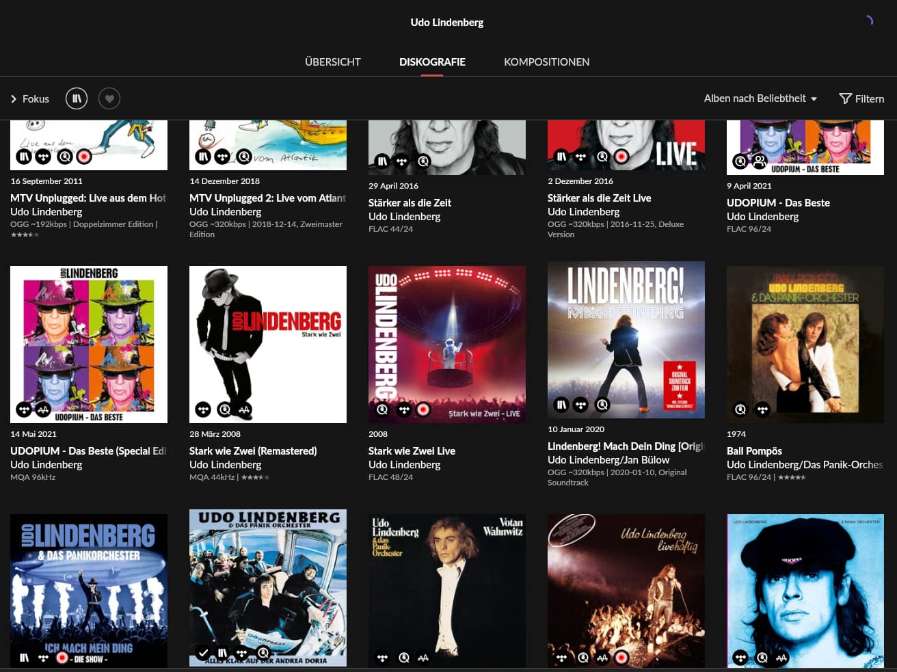Open the KOMPOSITIONEN tab

[x=546, y=62]
